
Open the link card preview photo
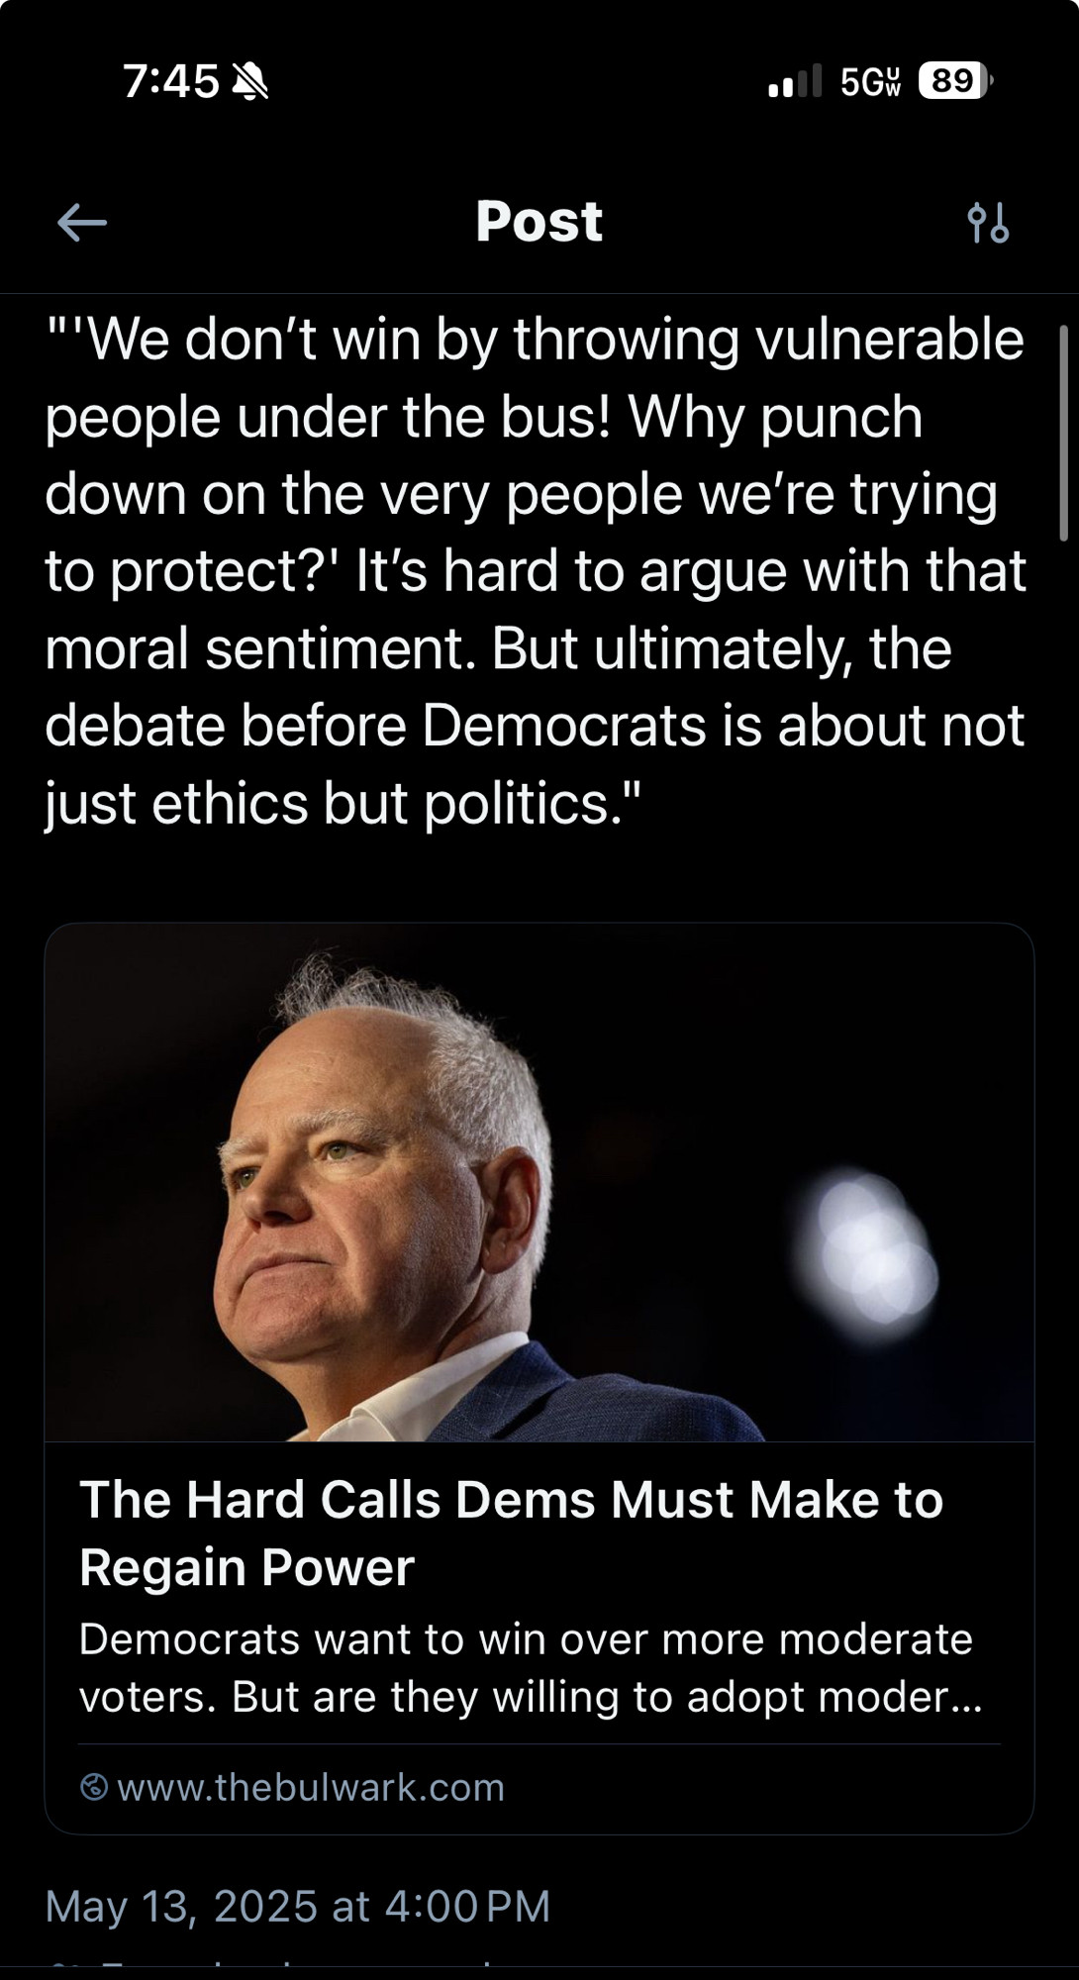tap(539, 1182)
